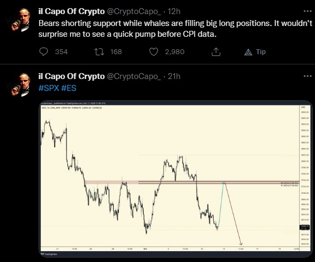
Task: Open profile picture on #SPX tweet
Action: pos(20,84)
